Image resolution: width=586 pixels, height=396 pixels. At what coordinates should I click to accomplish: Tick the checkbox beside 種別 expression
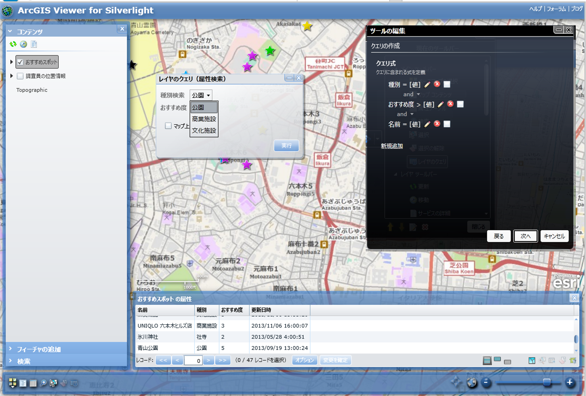point(447,84)
